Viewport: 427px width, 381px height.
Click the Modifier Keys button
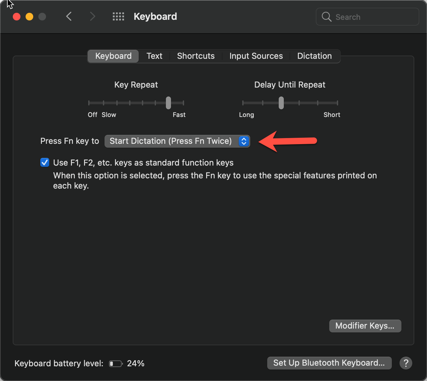pos(365,326)
